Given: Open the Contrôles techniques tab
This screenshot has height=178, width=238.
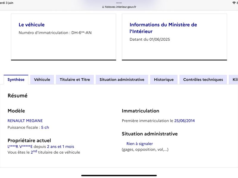Looking at the screenshot, I should point(203,80).
